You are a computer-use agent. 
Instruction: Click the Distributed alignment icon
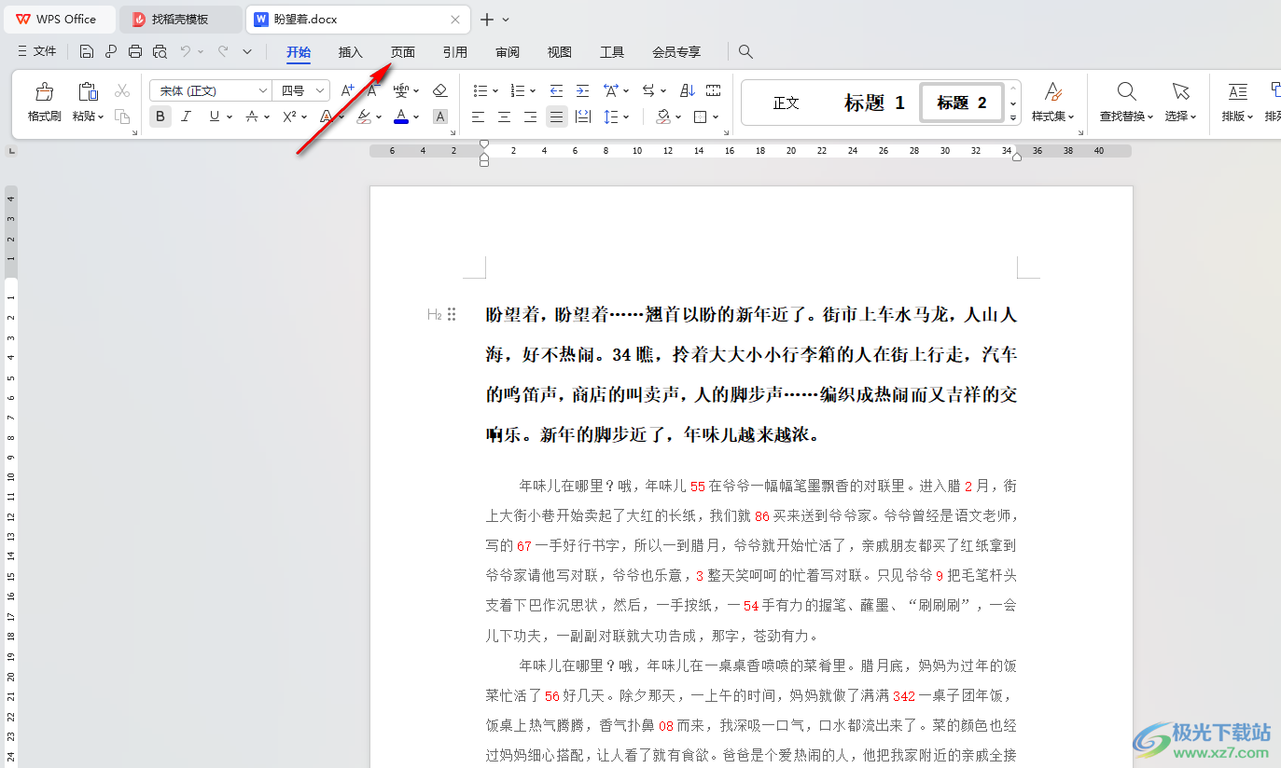click(x=583, y=117)
